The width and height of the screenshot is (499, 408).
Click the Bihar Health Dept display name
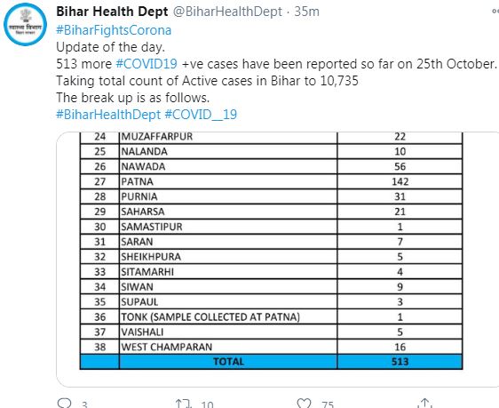112,12
